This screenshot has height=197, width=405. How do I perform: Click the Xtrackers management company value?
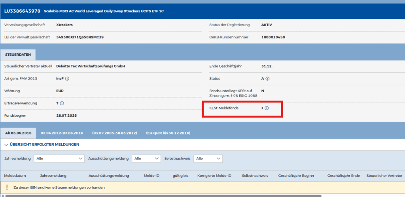tap(64, 25)
